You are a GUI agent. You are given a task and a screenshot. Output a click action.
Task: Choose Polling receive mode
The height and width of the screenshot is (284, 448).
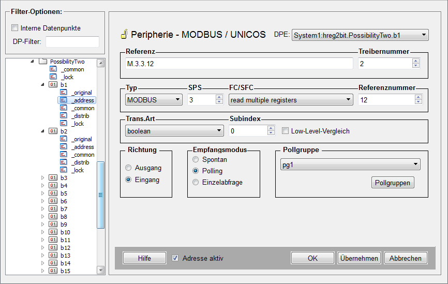pyautogui.click(x=196, y=171)
